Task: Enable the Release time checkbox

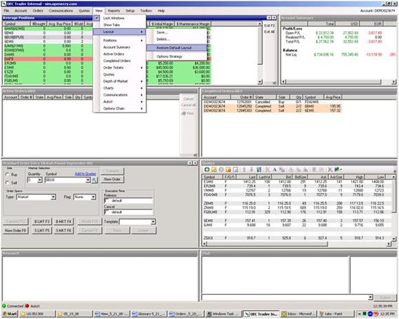Action: click(107, 201)
